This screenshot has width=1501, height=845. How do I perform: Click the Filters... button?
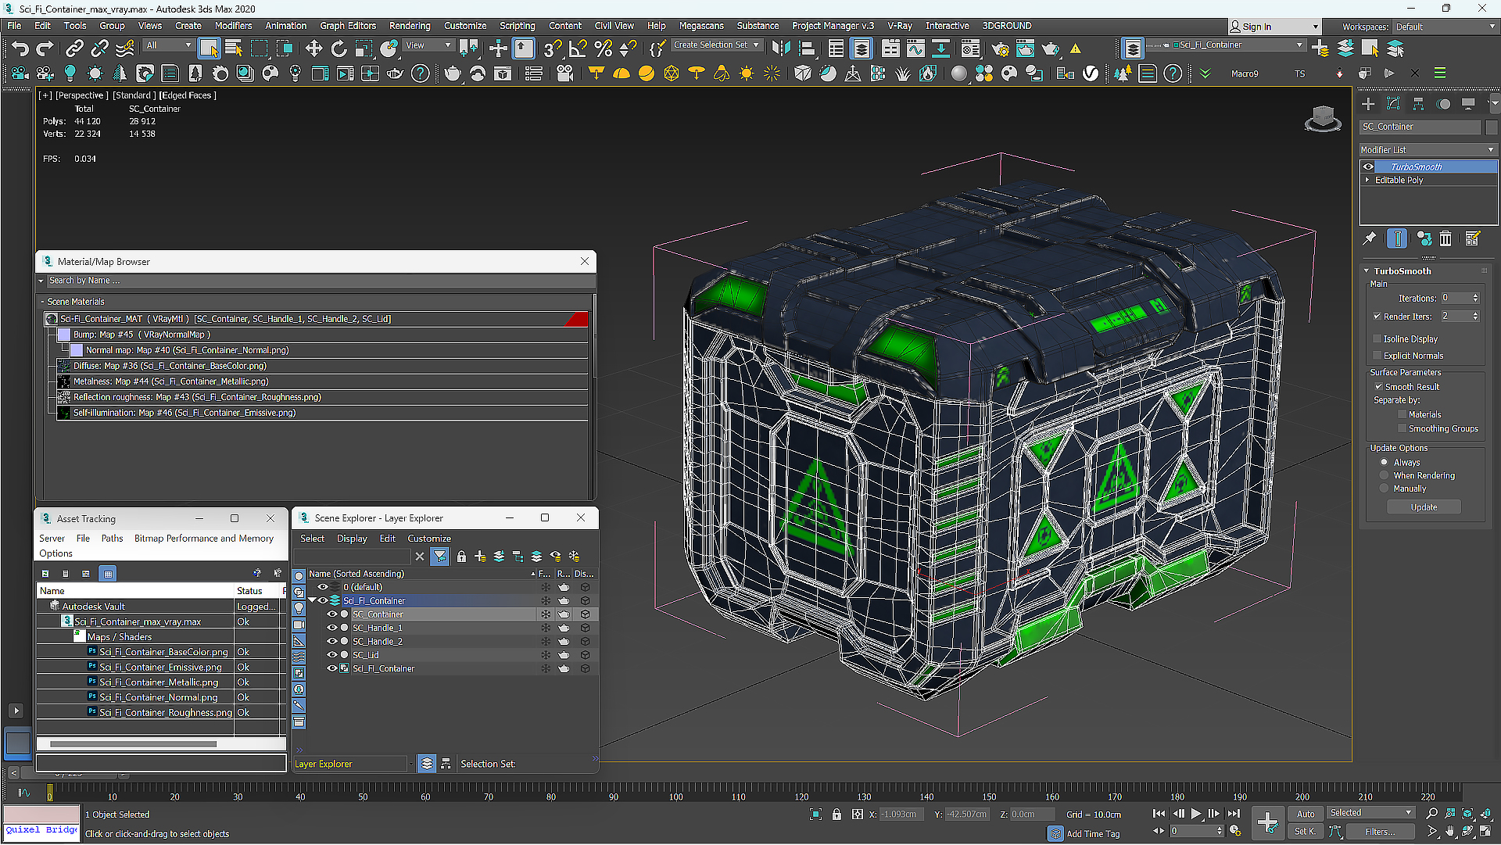coord(1380,832)
